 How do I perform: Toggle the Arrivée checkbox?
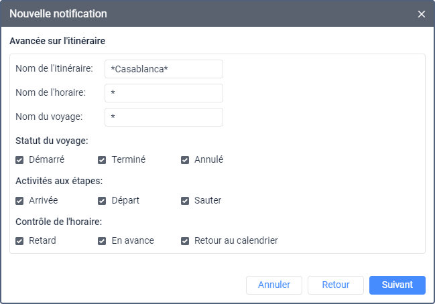pyautogui.click(x=20, y=200)
